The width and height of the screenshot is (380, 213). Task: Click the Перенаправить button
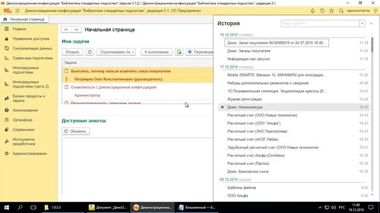click(199, 52)
